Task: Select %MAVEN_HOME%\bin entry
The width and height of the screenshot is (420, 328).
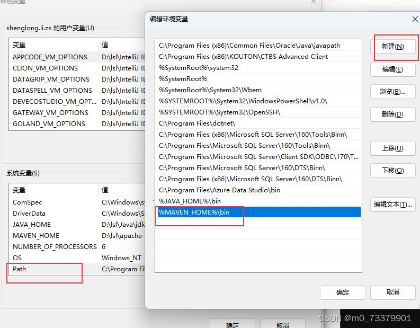Action: [x=258, y=212]
